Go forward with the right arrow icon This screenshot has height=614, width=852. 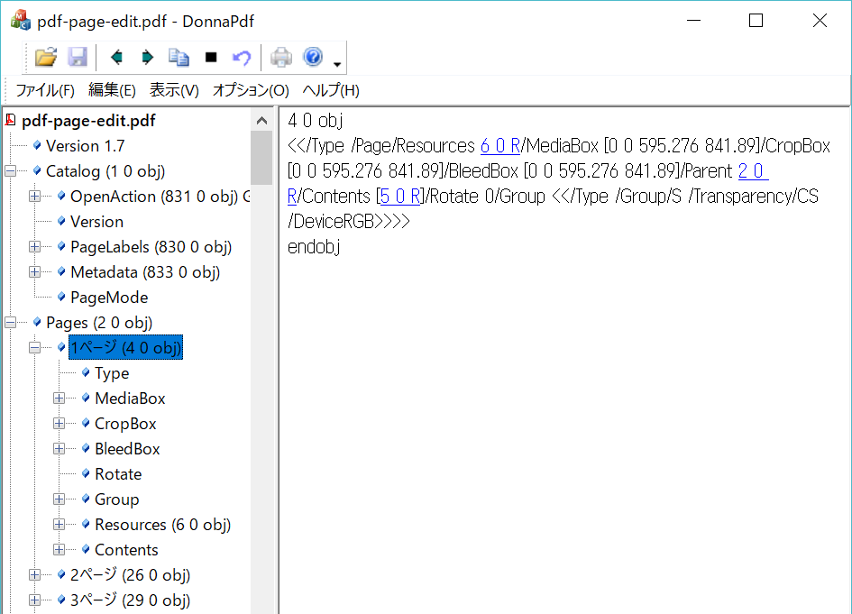[x=147, y=58]
